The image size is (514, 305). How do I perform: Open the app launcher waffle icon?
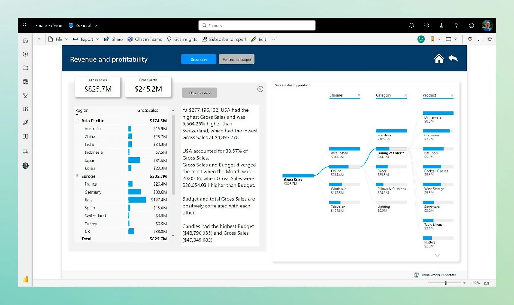click(x=25, y=26)
